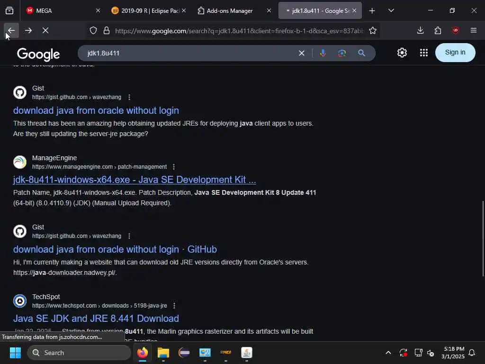Open Eclipse from the taskbar
The image size is (485, 364).
pyautogui.click(x=184, y=353)
